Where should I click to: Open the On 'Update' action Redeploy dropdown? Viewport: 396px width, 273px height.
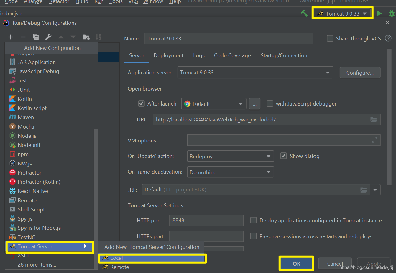tap(231, 156)
